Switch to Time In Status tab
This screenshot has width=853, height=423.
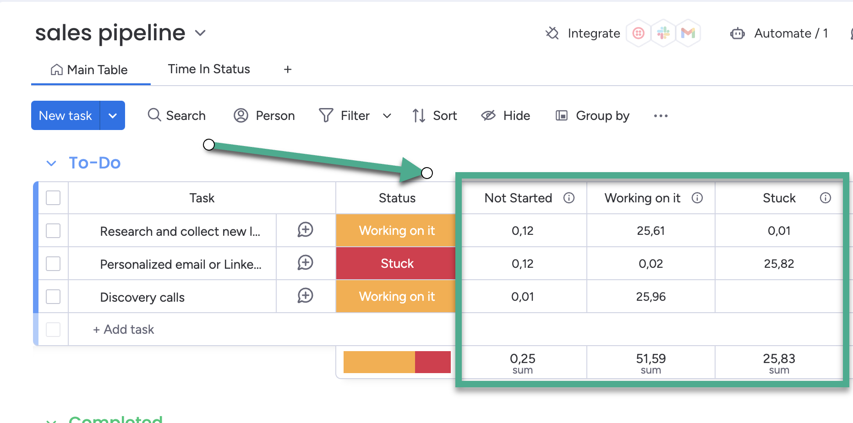[209, 69]
